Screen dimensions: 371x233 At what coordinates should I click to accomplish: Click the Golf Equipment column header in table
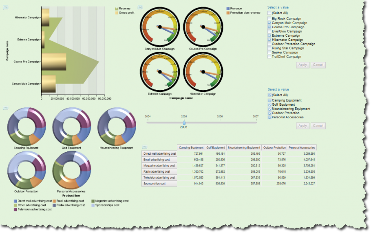(x=216, y=148)
